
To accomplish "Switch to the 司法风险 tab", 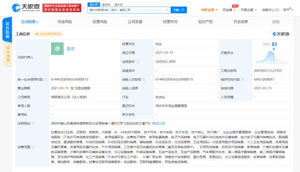I will (65, 22).
